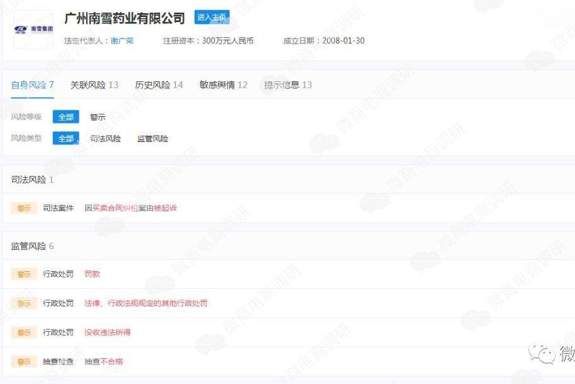Open 法律、行政法规规定的其他行政处罚 entry
The width and height of the screenshot is (575, 384).
point(145,303)
